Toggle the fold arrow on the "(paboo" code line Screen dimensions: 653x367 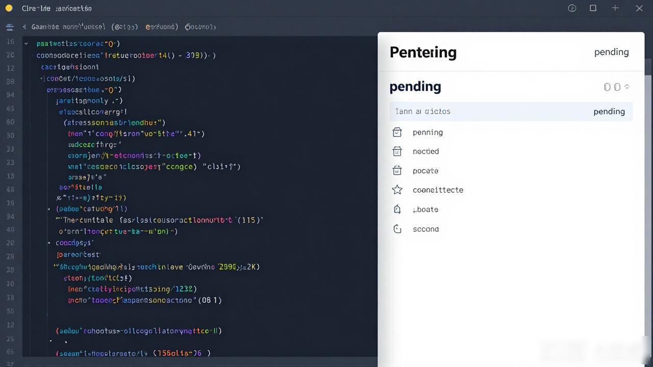pyautogui.click(x=49, y=209)
